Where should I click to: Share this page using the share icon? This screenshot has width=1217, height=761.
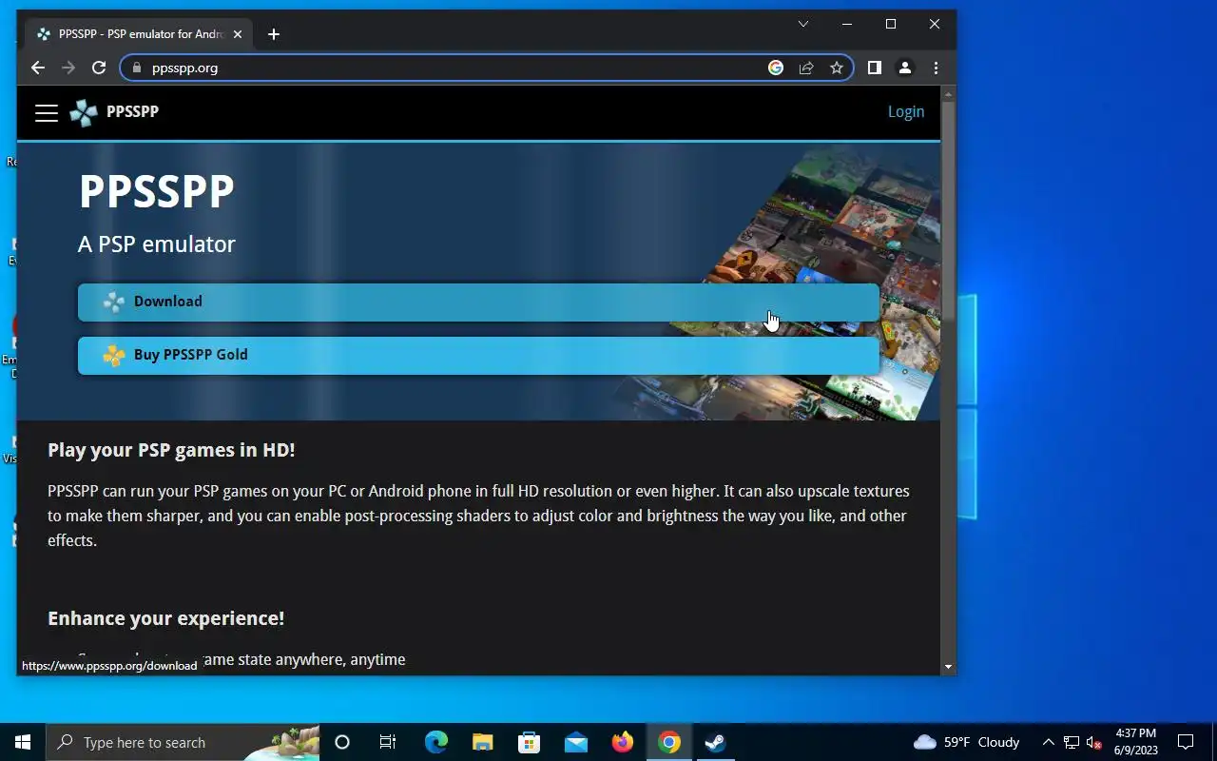[x=806, y=68]
